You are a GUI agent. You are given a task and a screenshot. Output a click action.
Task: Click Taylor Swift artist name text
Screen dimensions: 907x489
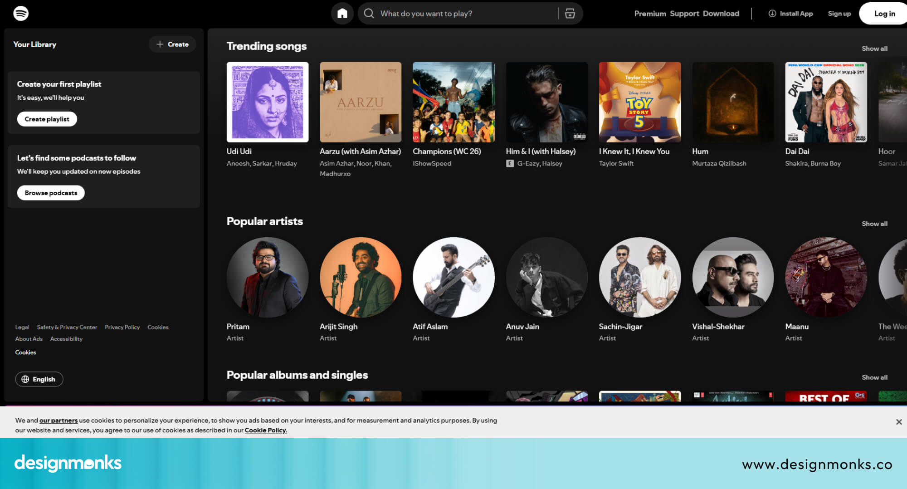[x=616, y=163]
